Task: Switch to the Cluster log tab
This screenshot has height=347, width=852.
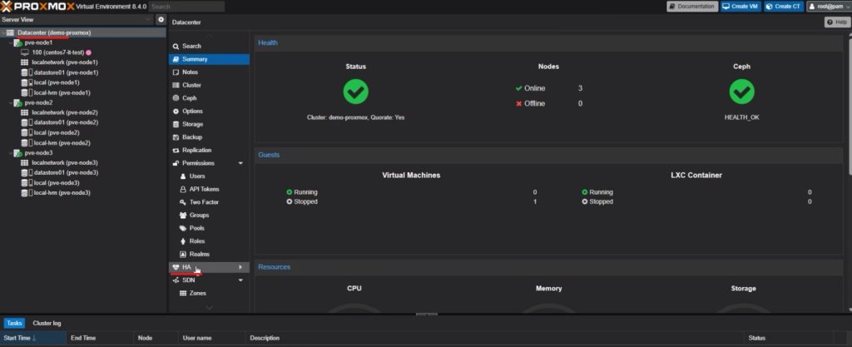Action: click(x=47, y=323)
